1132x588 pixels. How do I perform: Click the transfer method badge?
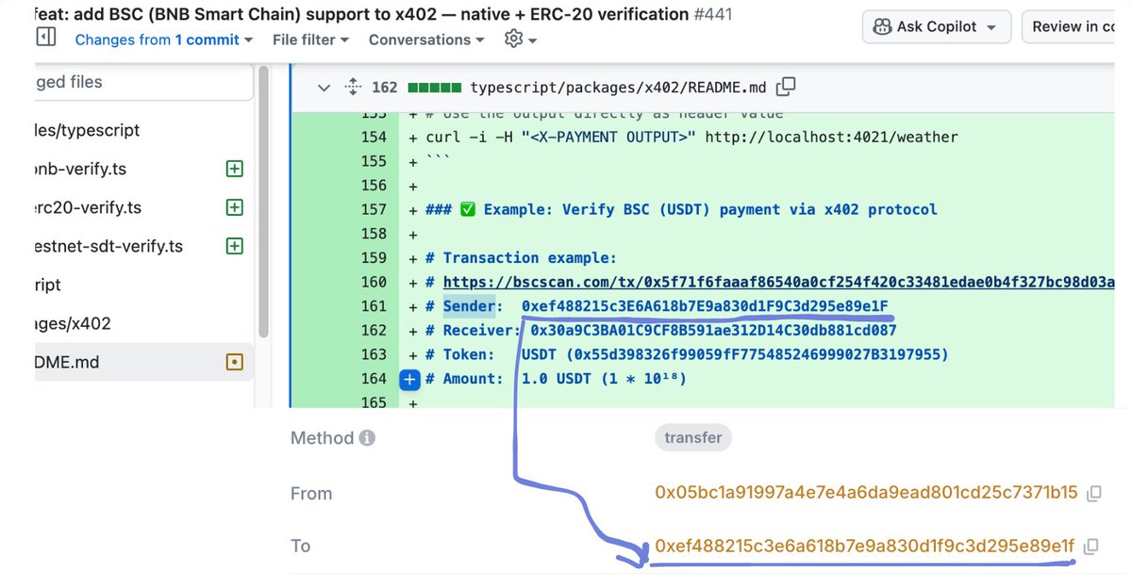(693, 438)
